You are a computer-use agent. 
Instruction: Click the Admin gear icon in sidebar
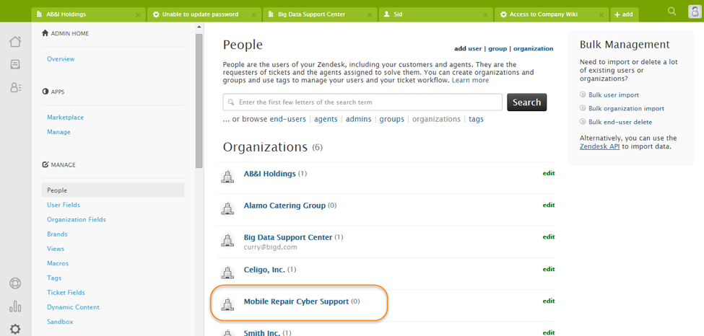[15, 329]
